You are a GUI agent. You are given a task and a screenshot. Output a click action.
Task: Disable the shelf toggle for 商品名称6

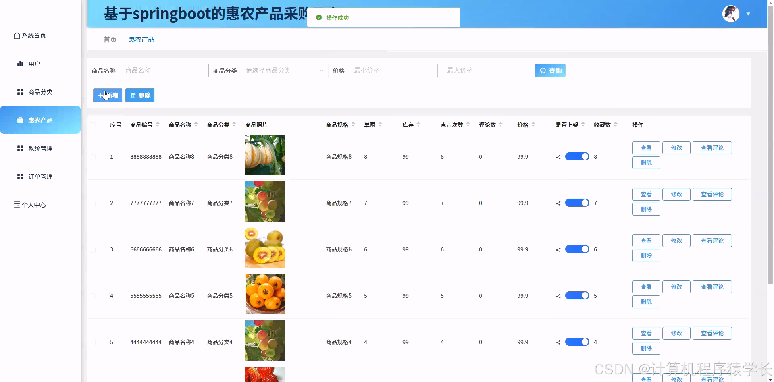(577, 249)
